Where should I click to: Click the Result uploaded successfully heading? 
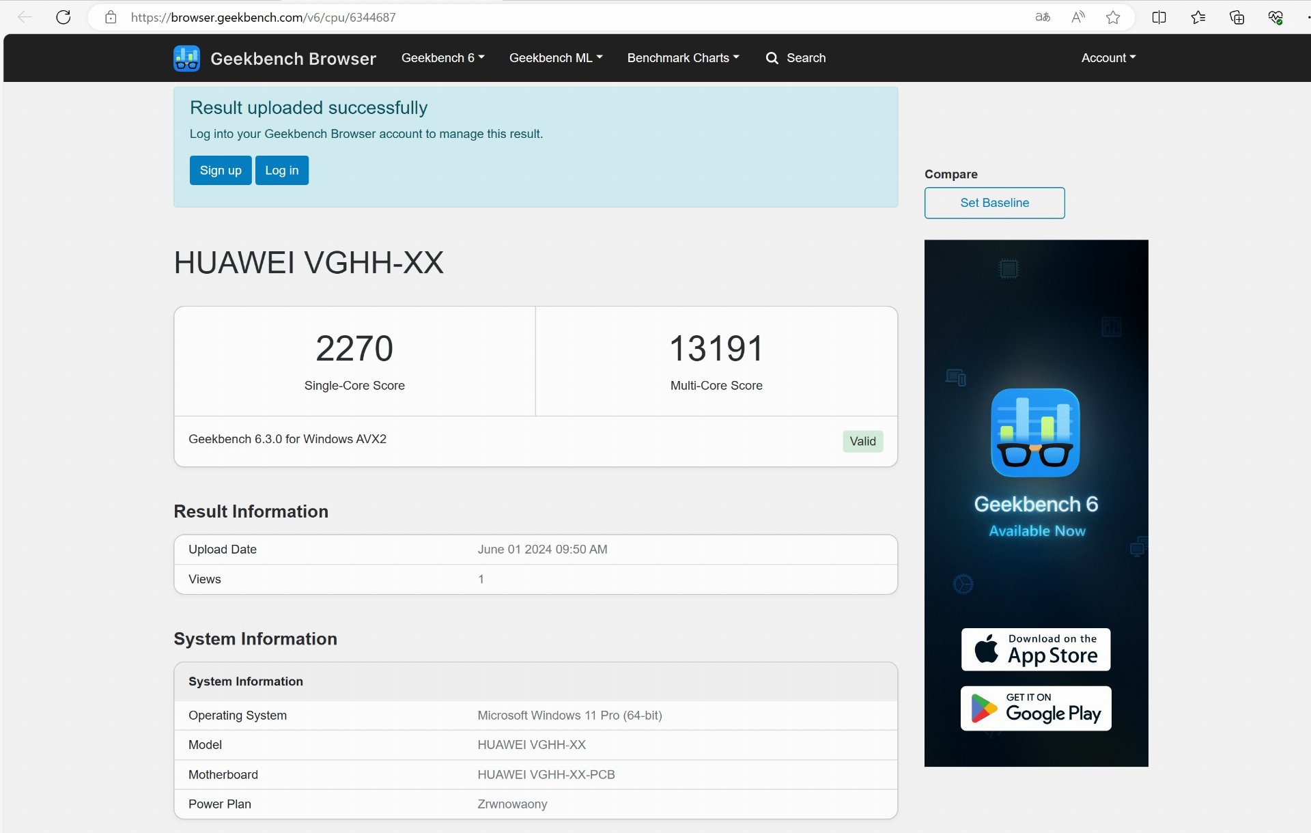pyautogui.click(x=309, y=108)
